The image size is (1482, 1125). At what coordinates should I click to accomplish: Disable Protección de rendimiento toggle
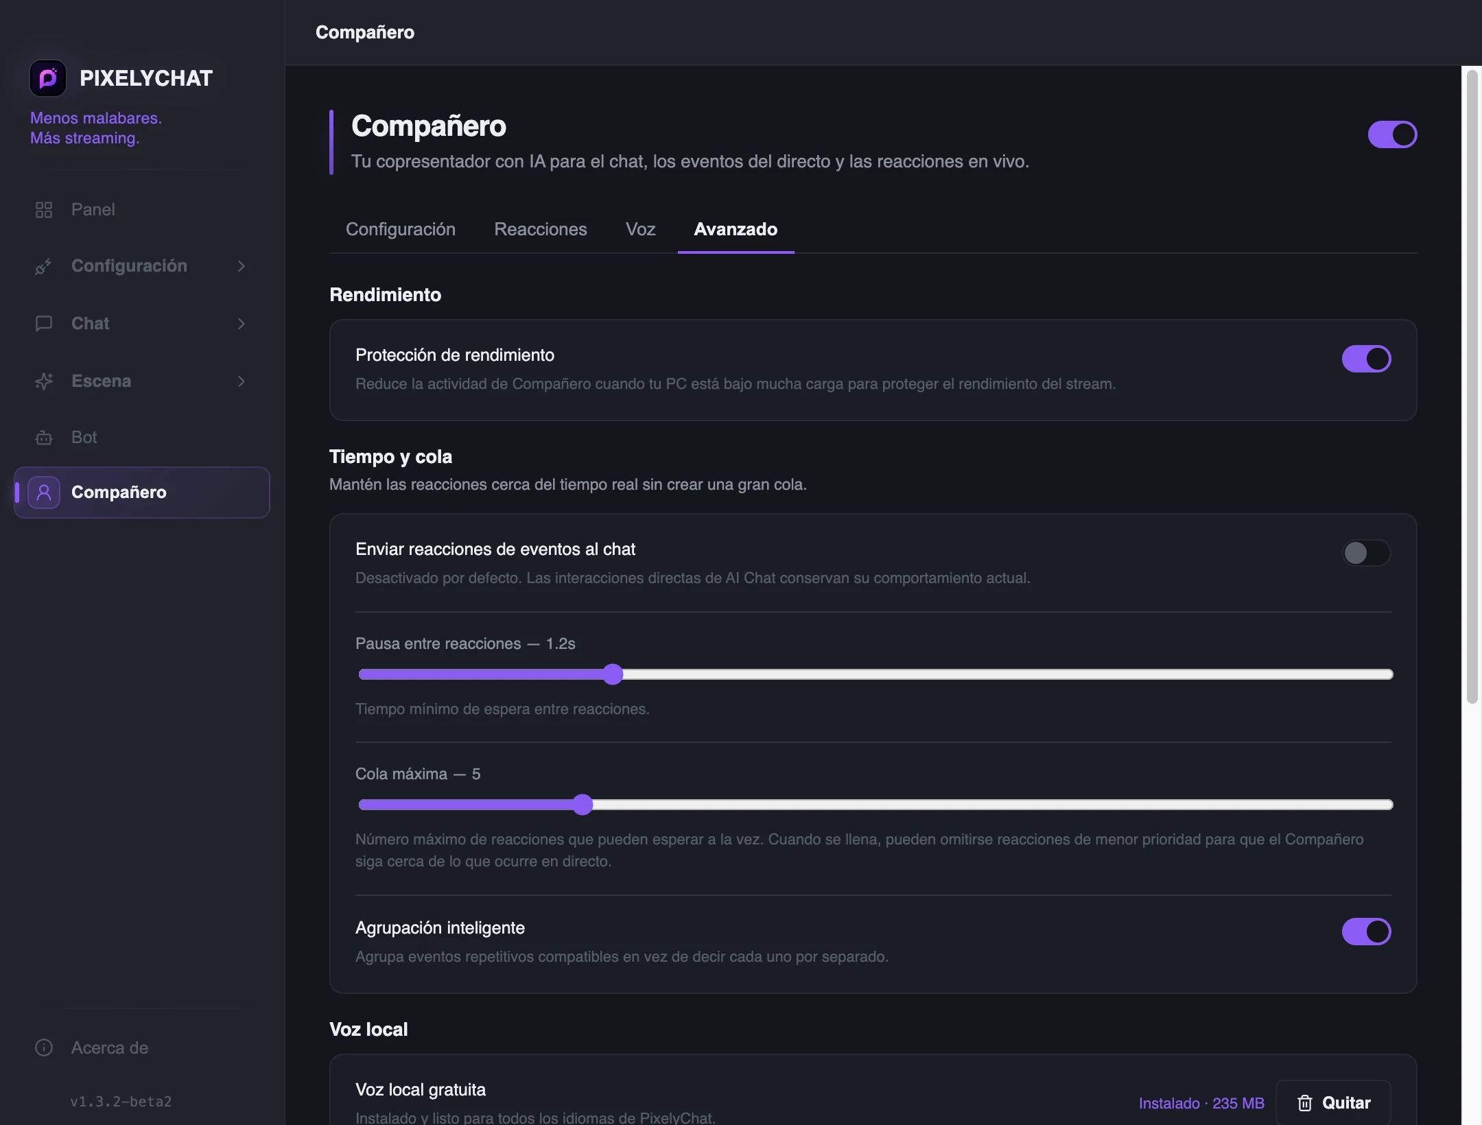1366,359
